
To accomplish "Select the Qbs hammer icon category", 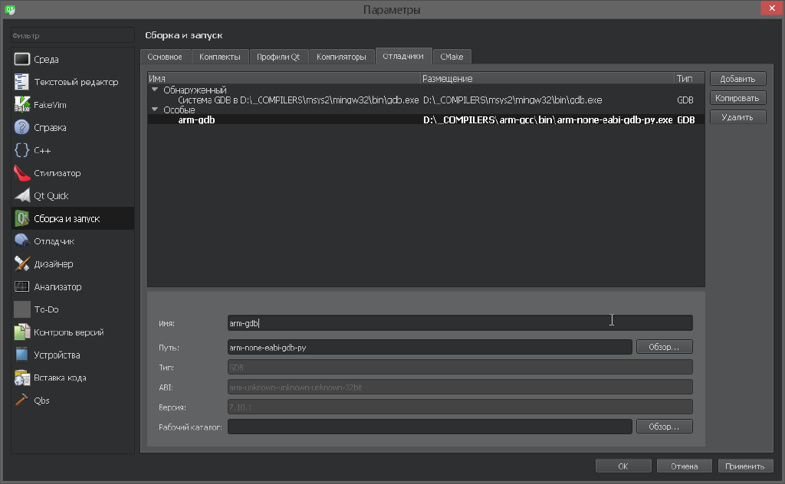I will coord(21,401).
